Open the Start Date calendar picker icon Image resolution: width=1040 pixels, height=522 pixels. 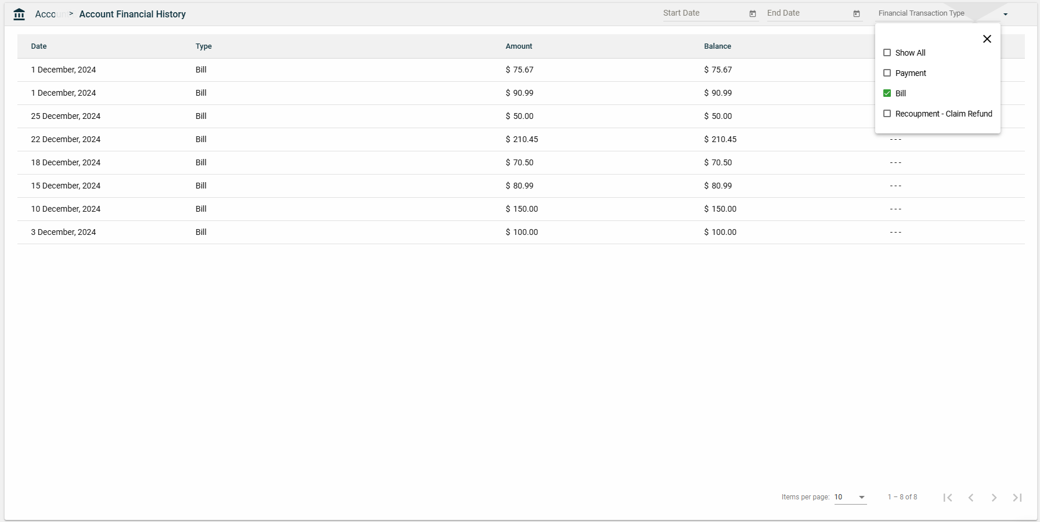coord(753,14)
